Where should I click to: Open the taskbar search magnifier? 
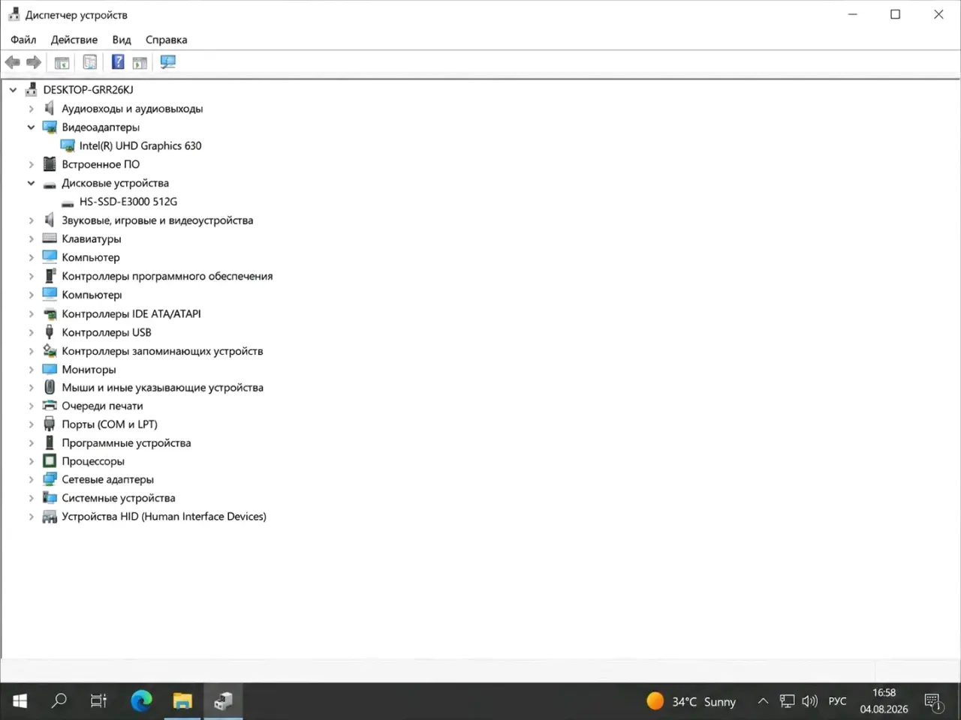tap(59, 700)
